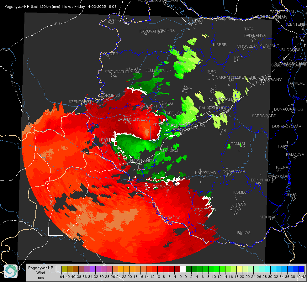The height and width of the screenshot is (282, 307).
Task: Select the BAJA town label
Action: [x=292, y=195]
